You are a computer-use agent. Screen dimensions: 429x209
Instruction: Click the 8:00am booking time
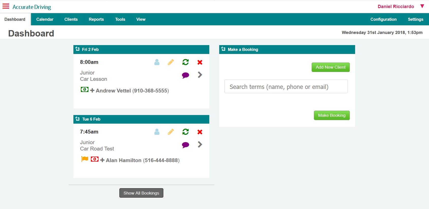coord(89,62)
